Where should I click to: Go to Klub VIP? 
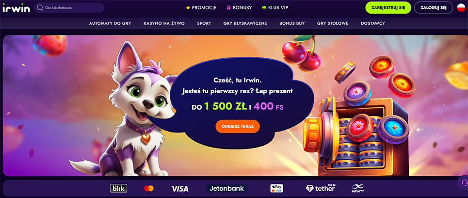(x=275, y=8)
